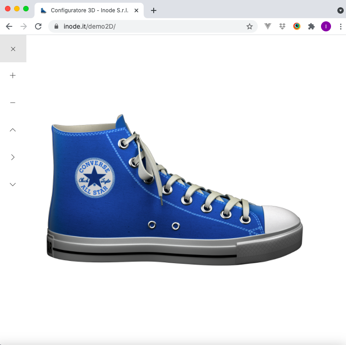Open the Vue devtools extension
Screen dimensions: 346x345
[x=268, y=26]
